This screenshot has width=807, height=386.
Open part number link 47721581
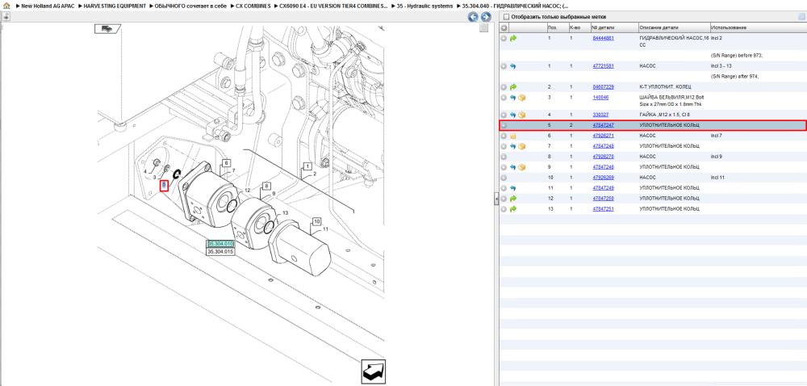(603, 66)
